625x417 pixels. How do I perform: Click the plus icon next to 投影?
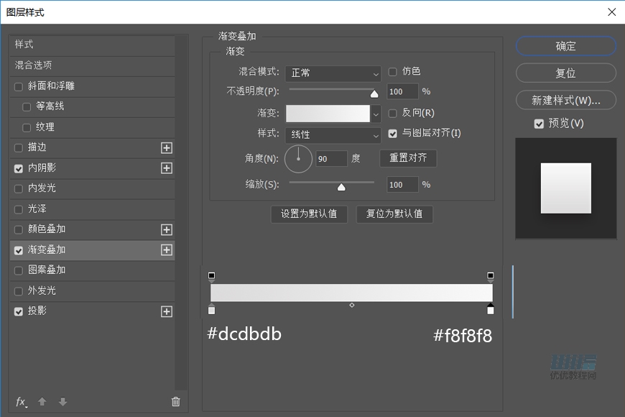(x=167, y=311)
